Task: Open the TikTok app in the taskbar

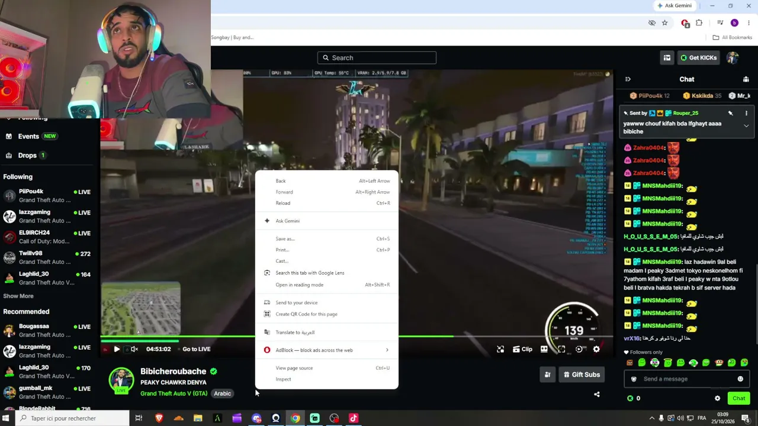Action: [x=354, y=418]
